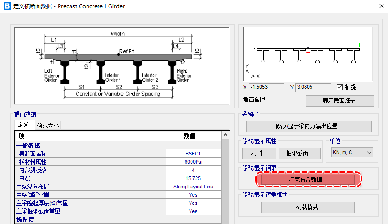This screenshot has width=388, height=224.
Task: Click the 钢束布置数据 button
Action: pyautogui.click(x=307, y=180)
